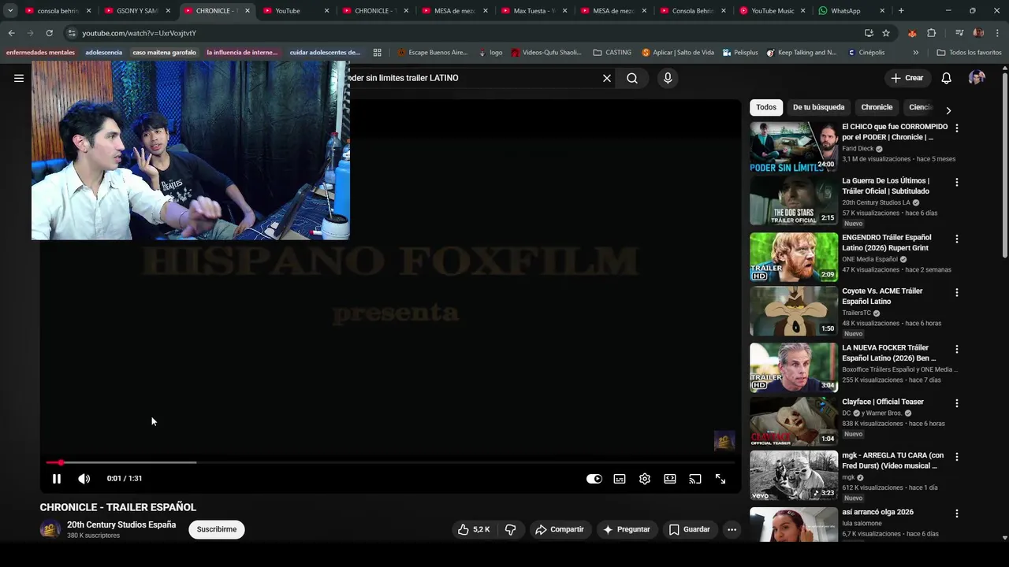Open the YouTube hamburger guide menu

(19, 78)
